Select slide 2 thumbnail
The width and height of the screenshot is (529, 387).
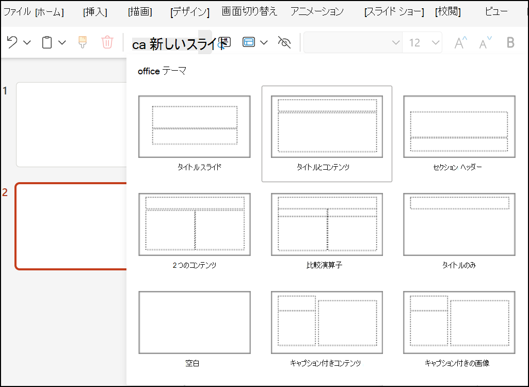pyautogui.click(x=71, y=226)
